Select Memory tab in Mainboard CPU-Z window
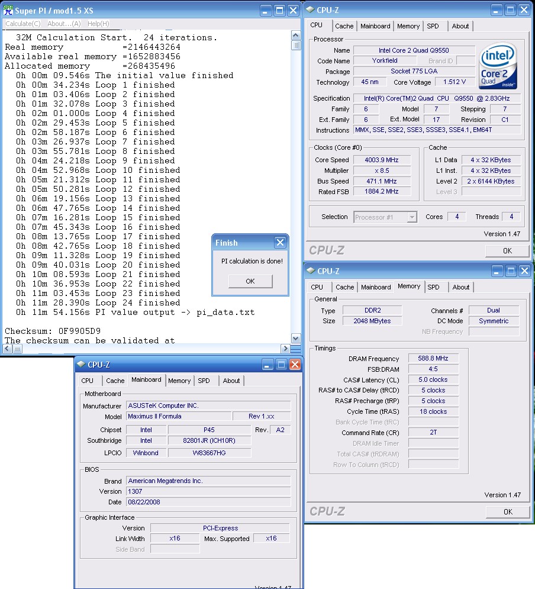Screen dimensions: 535x589 (179, 381)
